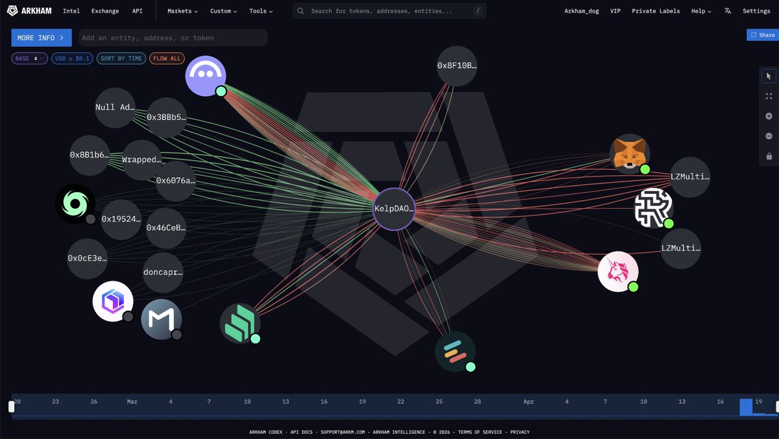Viewport: 779px width, 439px height.
Task: Select the 0x19524 address node
Action: (121, 219)
